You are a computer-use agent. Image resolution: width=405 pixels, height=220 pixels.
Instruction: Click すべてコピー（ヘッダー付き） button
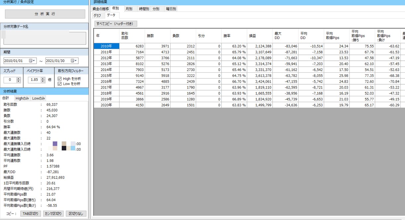(x=116, y=24)
